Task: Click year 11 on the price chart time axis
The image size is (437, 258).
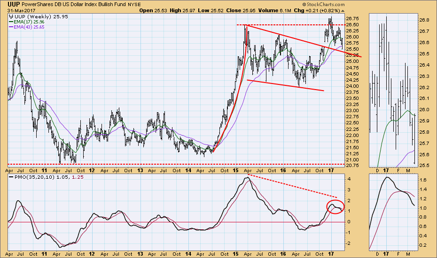Action: (44, 170)
